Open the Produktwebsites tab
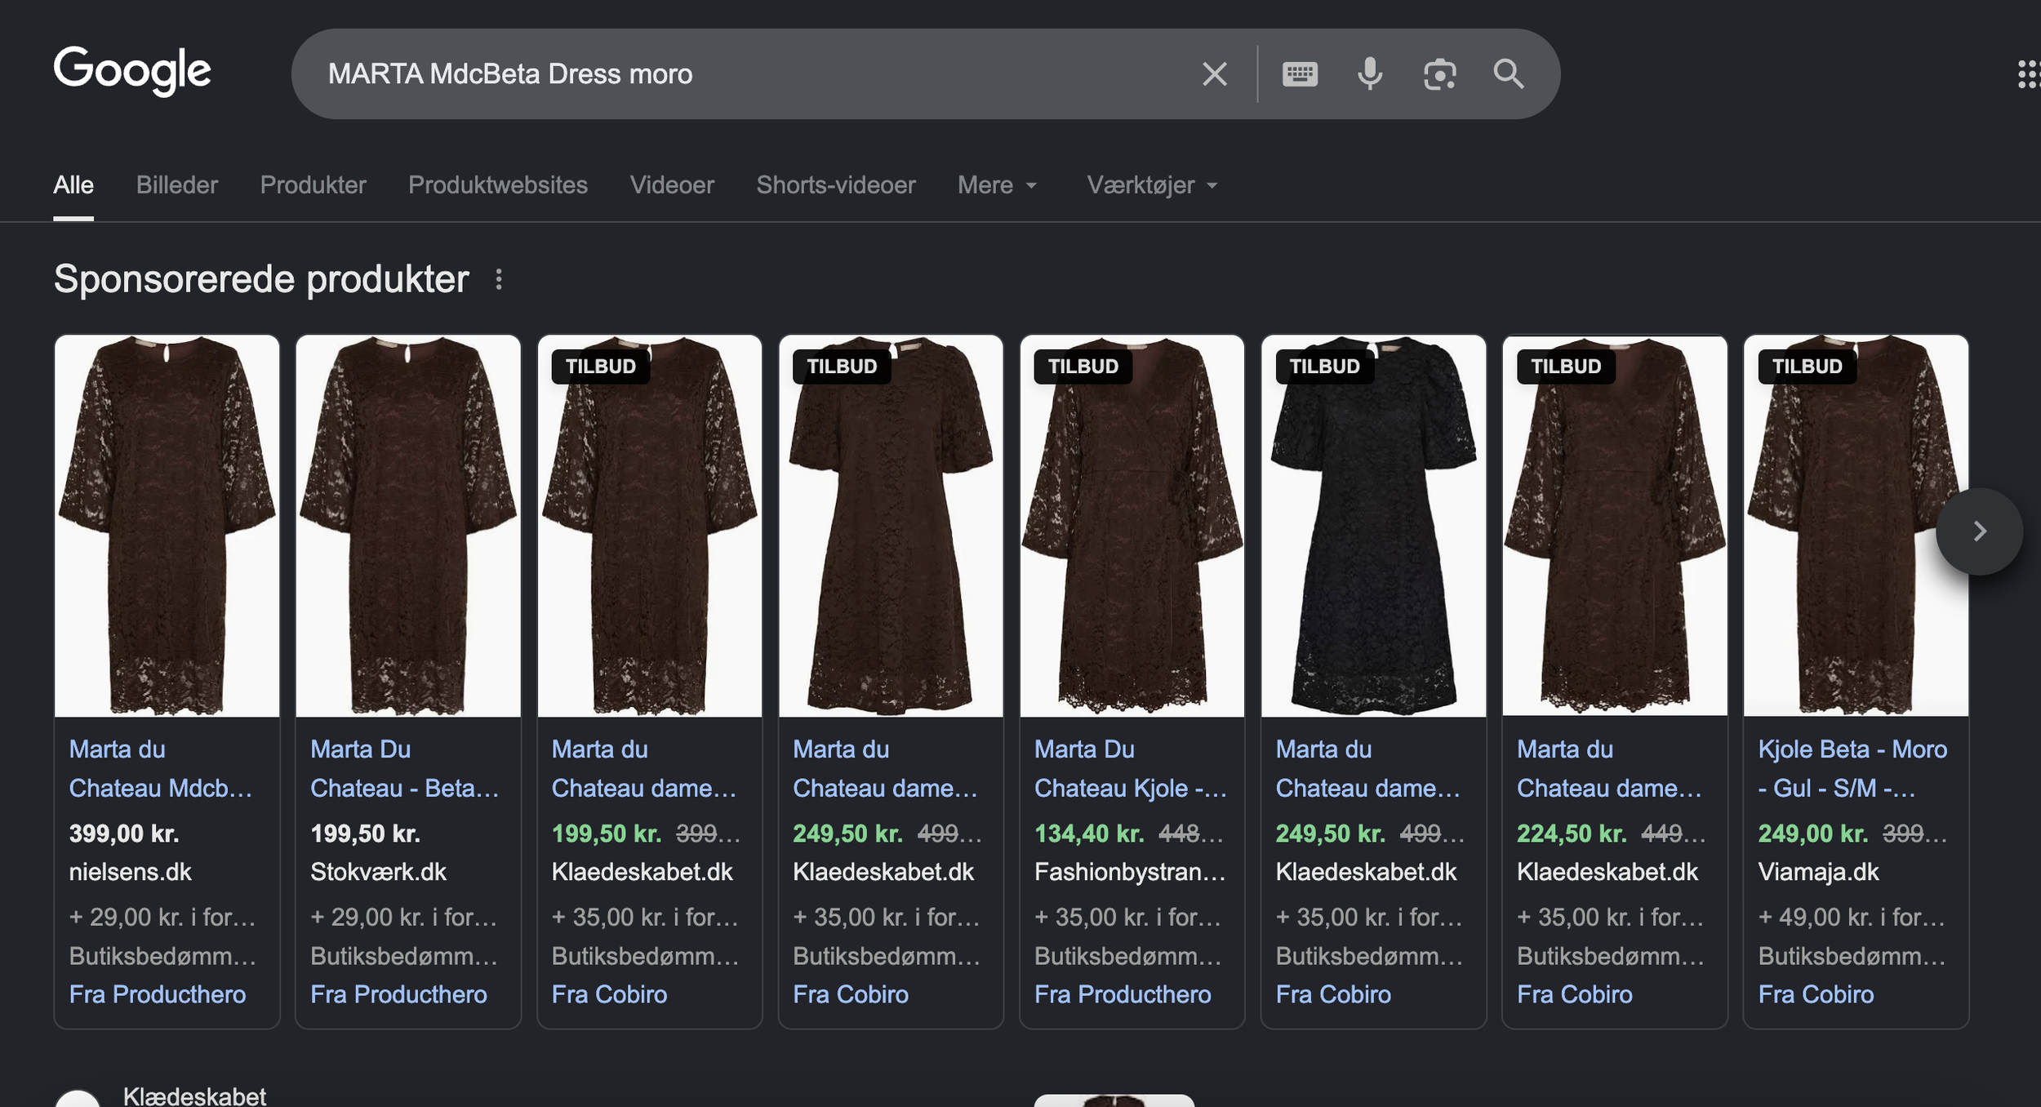This screenshot has height=1107, width=2041. pyautogui.click(x=498, y=185)
